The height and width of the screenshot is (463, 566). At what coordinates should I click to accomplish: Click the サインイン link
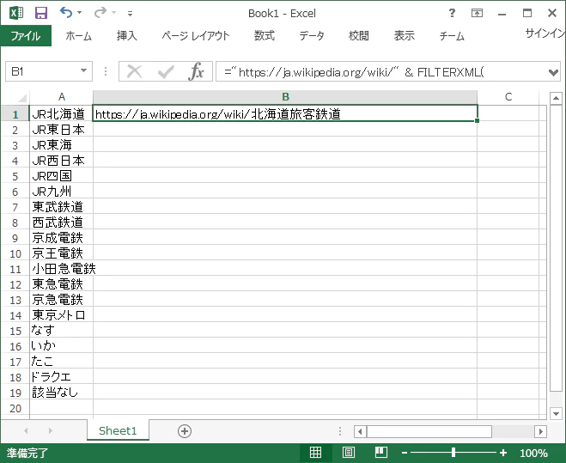click(545, 34)
